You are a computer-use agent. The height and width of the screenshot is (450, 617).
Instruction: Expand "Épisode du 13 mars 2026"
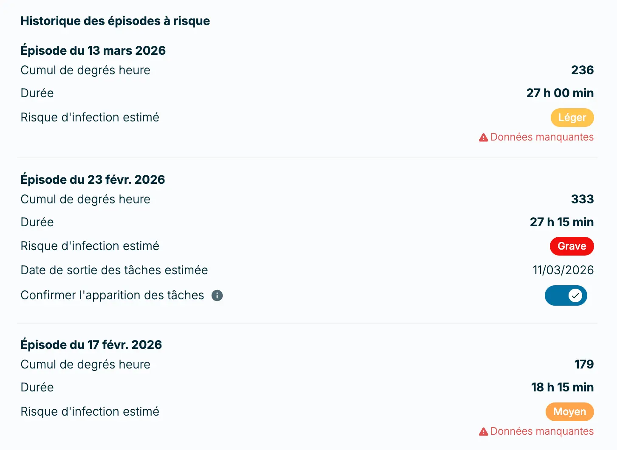(x=93, y=50)
